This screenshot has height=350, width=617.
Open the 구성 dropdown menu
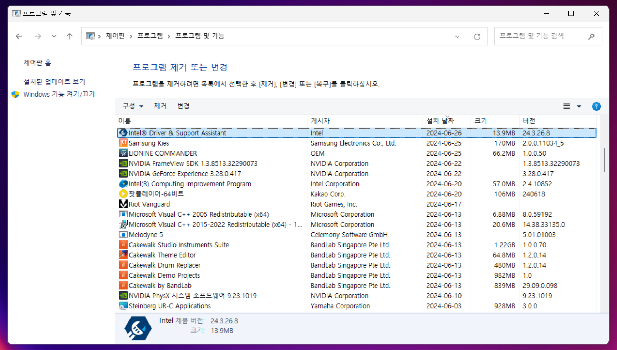click(133, 106)
